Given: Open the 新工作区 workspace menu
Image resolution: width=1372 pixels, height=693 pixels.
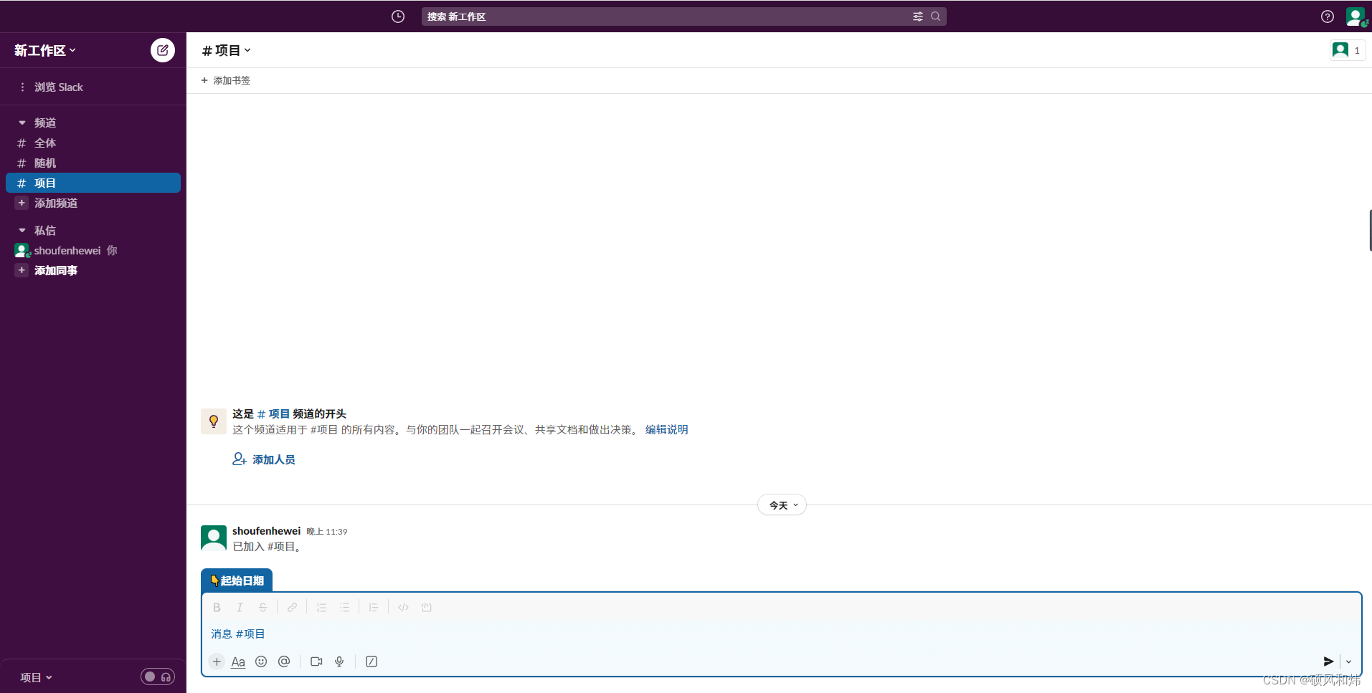Looking at the screenshot, I should pyautogui.click(x=44, y=50).
